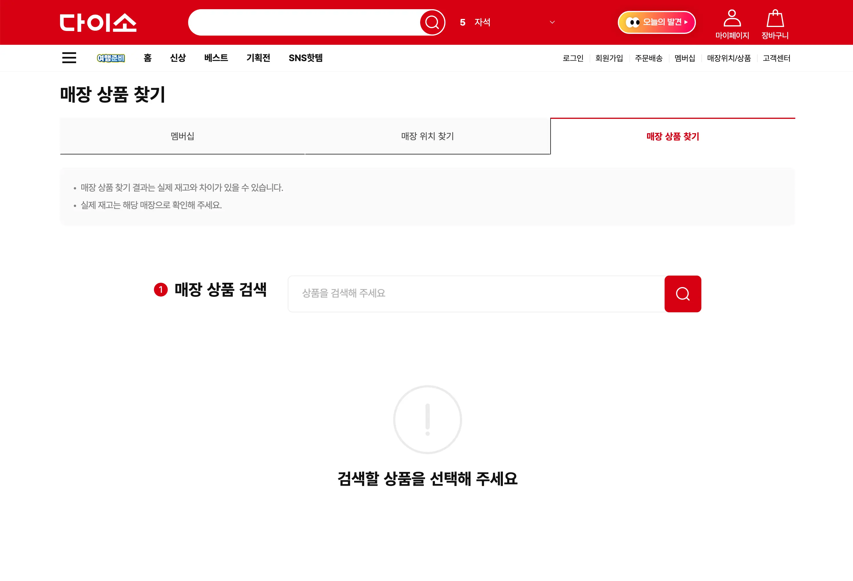
Task: Click the 오늘의 발견 button
Action: coord(657,22)
